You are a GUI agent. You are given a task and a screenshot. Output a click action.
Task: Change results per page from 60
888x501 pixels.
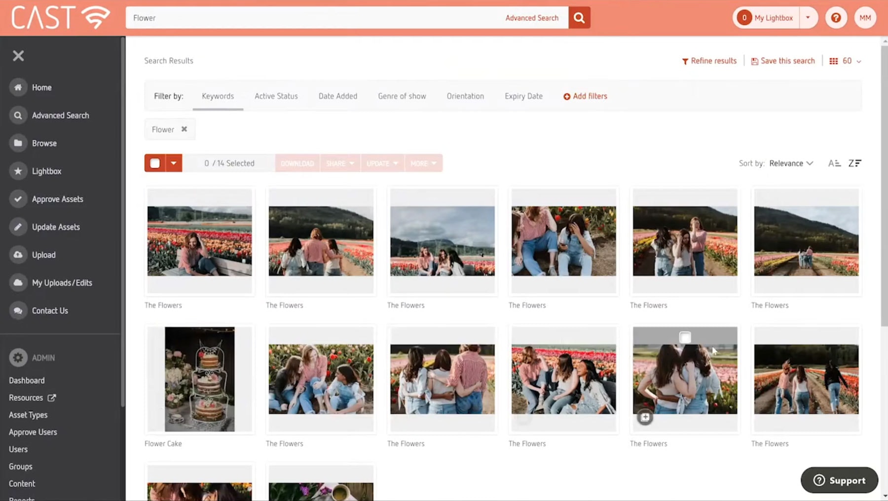851,61
